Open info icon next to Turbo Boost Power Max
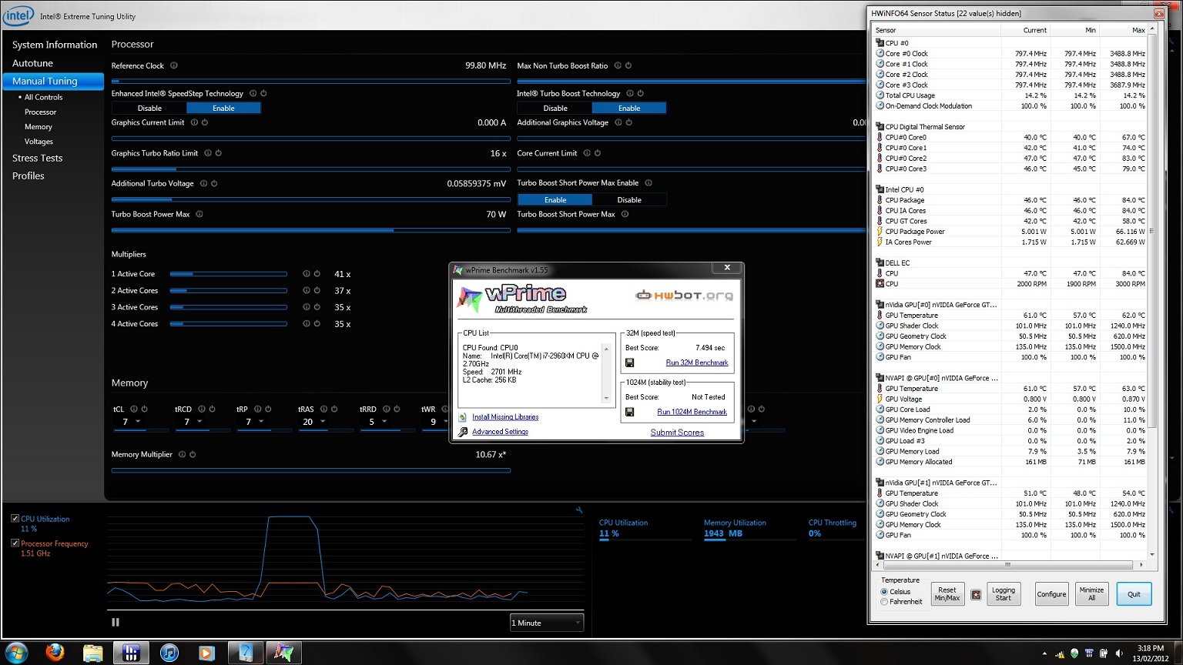 (199, 214)
